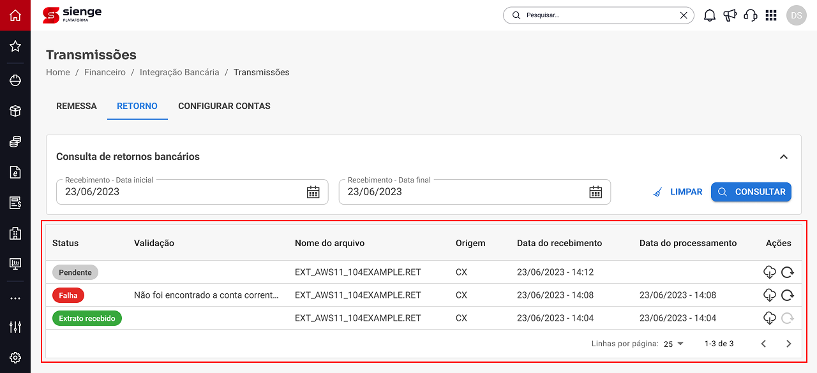This screenshot has height=373, width=817.
Task: Open announcements megaphone icon
Action: coord(730,15)
